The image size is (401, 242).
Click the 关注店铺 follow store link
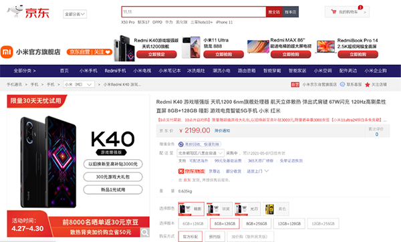379,84
